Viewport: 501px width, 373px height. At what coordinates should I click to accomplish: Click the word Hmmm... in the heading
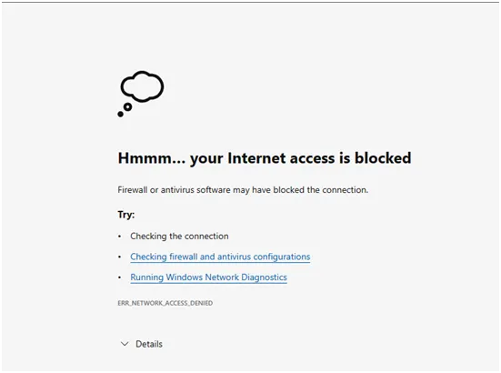point(152,158)
